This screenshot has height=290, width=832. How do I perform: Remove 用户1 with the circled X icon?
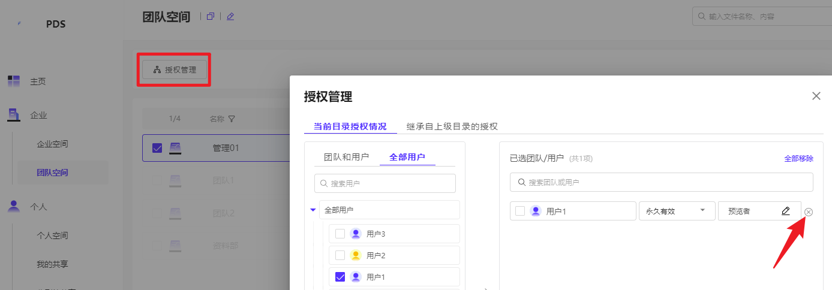click(809, 212)
